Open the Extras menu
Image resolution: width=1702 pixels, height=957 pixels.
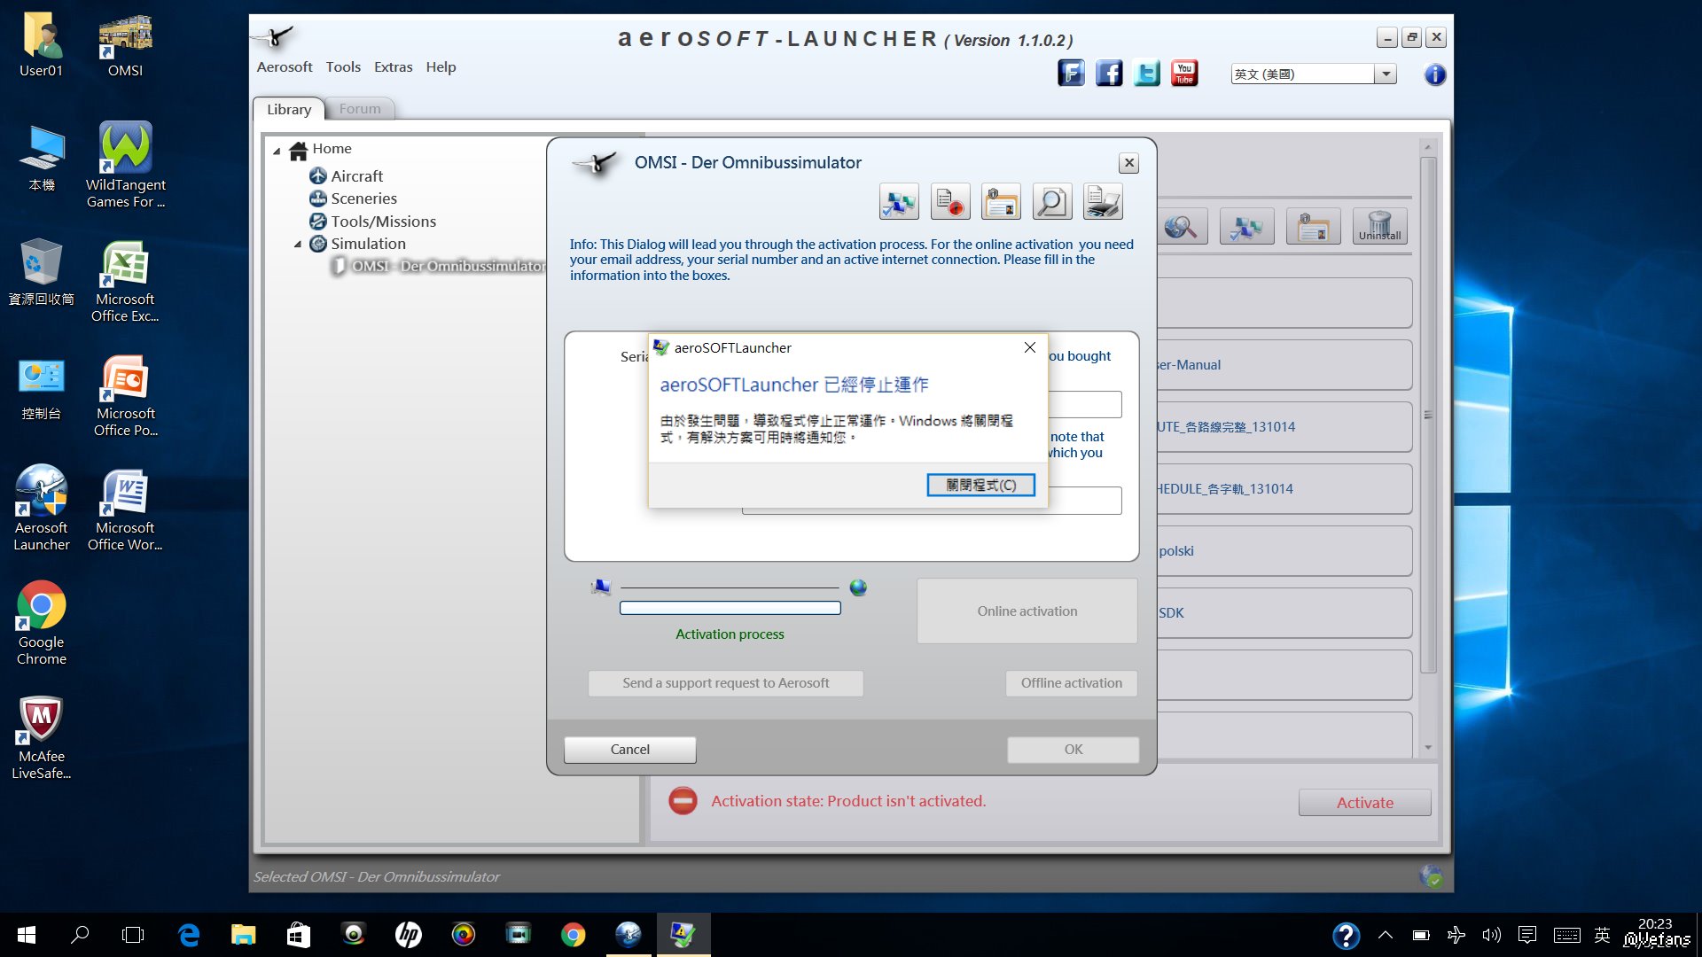pyautogui.click(x=393, y=67)
